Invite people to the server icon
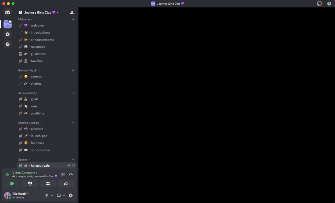Screen dimensions: 335x203 72,13
